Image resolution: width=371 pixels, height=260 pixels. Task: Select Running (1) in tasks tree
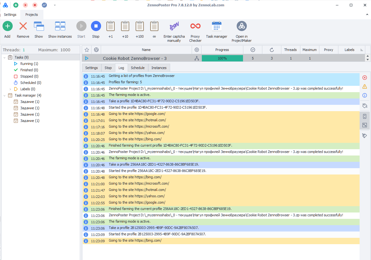[29, 64]
